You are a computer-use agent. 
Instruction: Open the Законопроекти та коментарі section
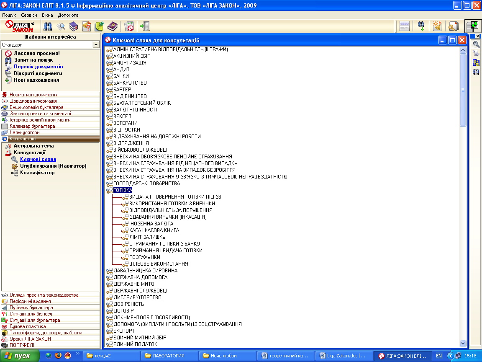[x=40, y=114]
